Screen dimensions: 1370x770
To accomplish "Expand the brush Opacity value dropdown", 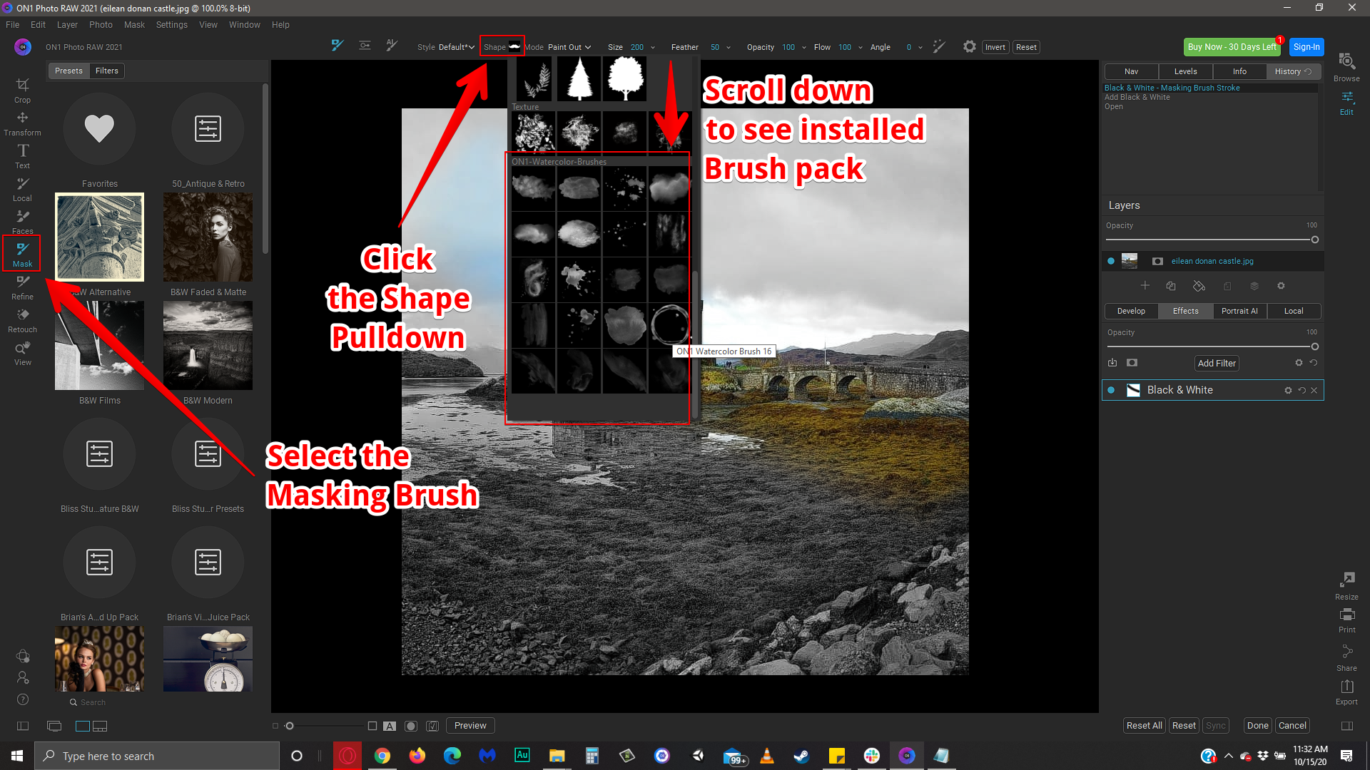I will click(804, 47).
